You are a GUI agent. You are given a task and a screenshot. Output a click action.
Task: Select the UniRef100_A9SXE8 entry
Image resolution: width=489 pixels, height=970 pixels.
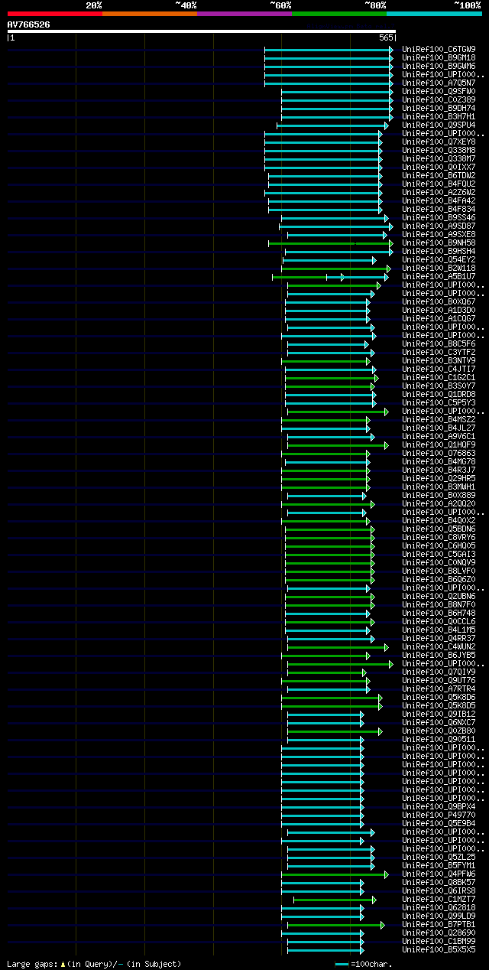[x=439, y=234]
